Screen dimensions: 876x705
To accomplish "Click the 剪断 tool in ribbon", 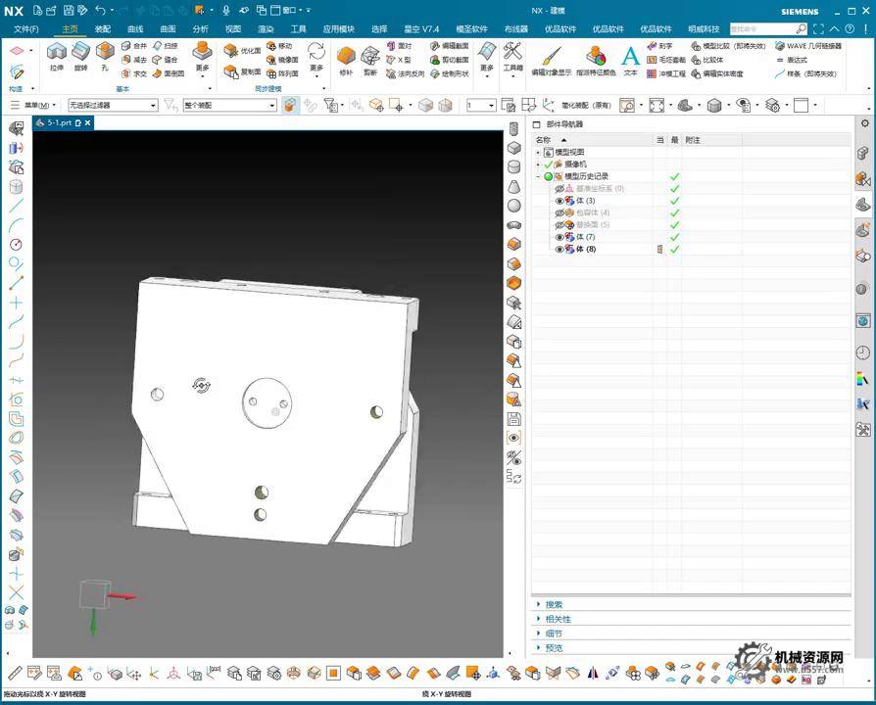I will 370,57.
